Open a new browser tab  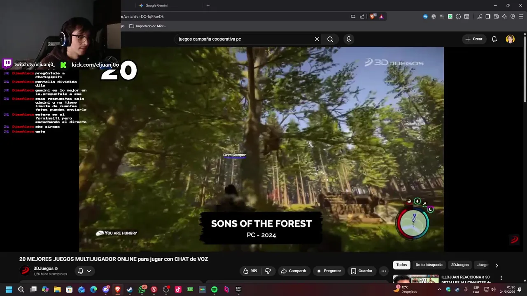pos(208,5)
